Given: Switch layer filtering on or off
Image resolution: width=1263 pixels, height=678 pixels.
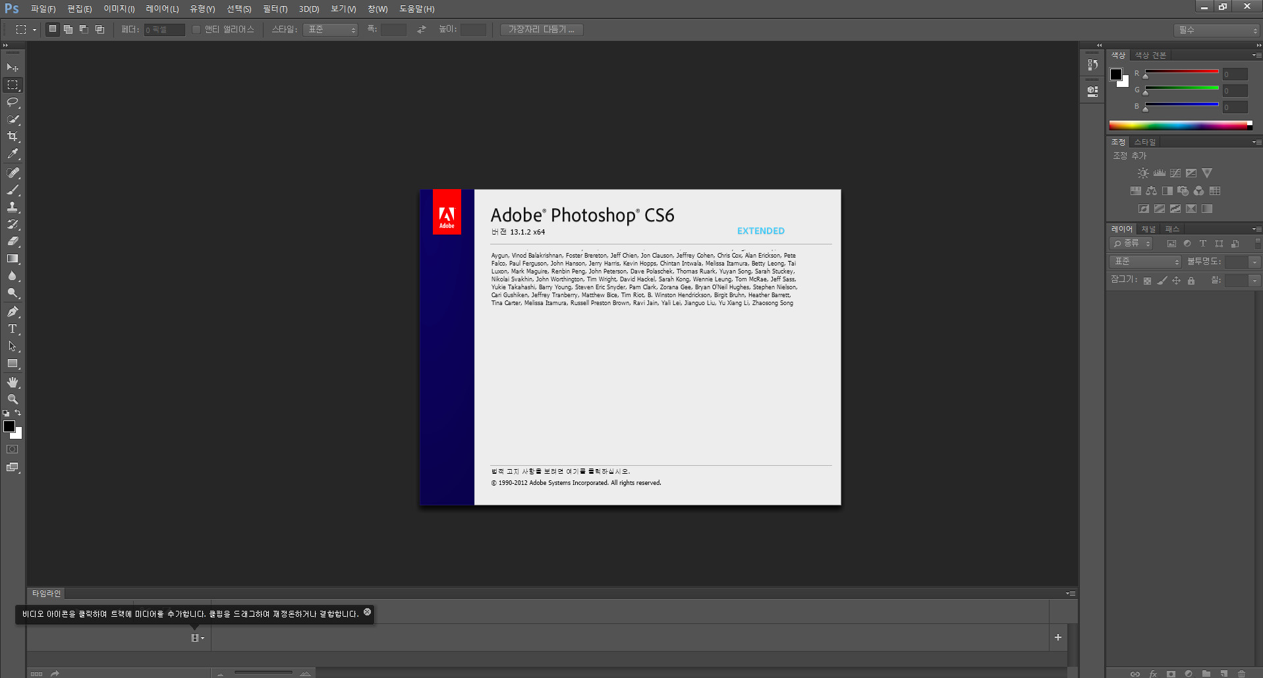Looking at the screenshot, I should point(1258,242).
